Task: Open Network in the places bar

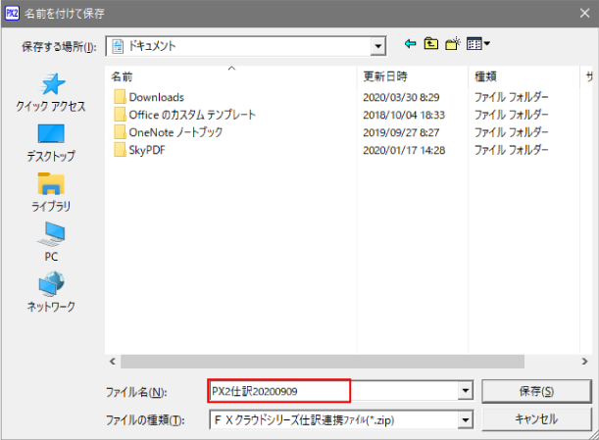Action: pos(51,292)
